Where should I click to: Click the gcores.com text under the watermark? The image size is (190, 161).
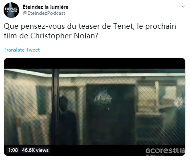point(155,155)
